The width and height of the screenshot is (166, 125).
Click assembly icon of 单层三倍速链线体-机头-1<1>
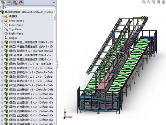click(x=6, y=55)
